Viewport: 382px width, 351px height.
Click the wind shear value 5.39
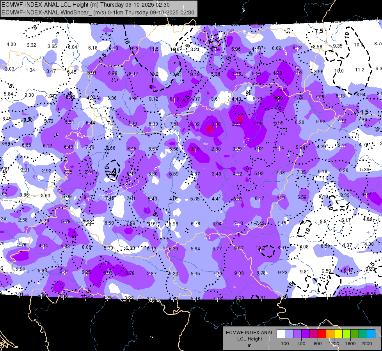(365, 169)
